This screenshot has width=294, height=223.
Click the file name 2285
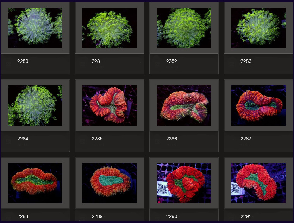click(x=97, y=139)
